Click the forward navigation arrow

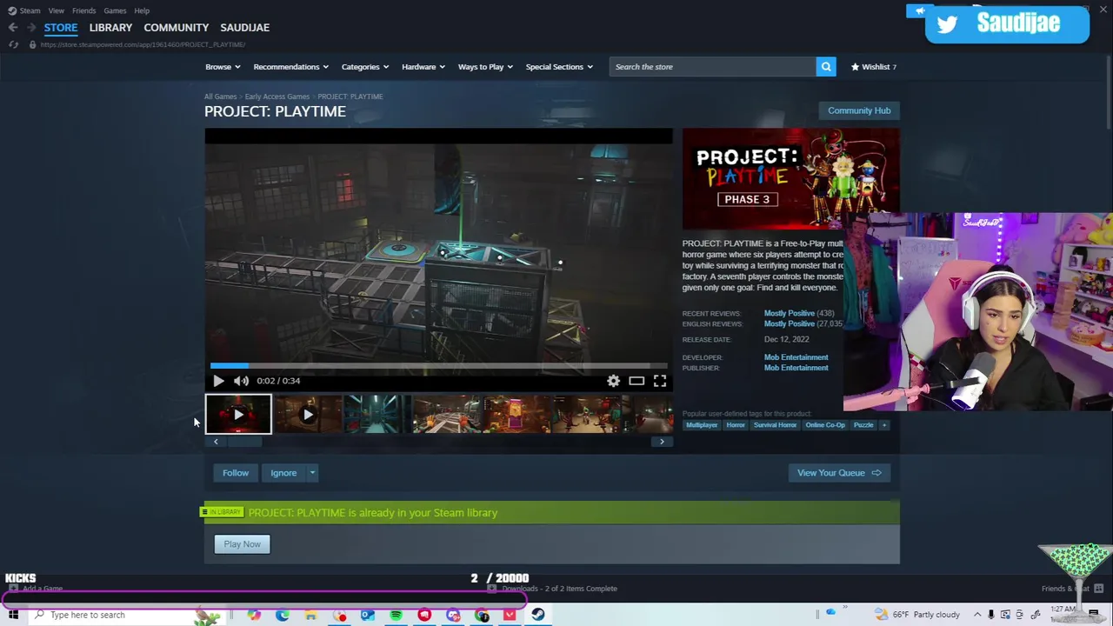31,28
